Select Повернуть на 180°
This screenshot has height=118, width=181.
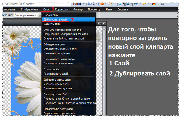pos(68,94)
